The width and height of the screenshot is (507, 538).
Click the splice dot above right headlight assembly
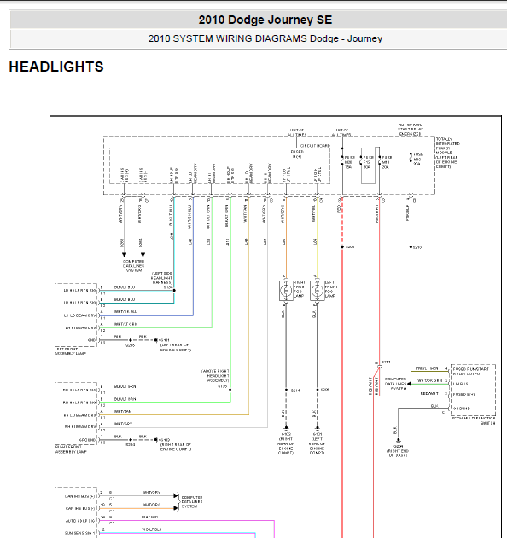tap(230, 390)
